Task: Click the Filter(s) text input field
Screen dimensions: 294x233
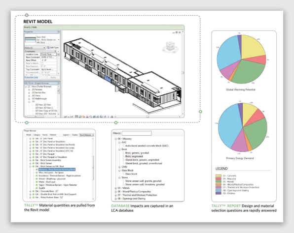Action: [137, 133]
